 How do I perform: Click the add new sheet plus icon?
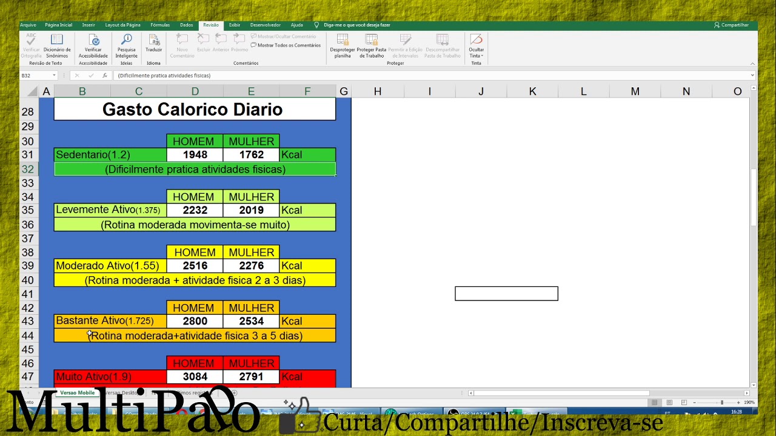click(235, 393)
